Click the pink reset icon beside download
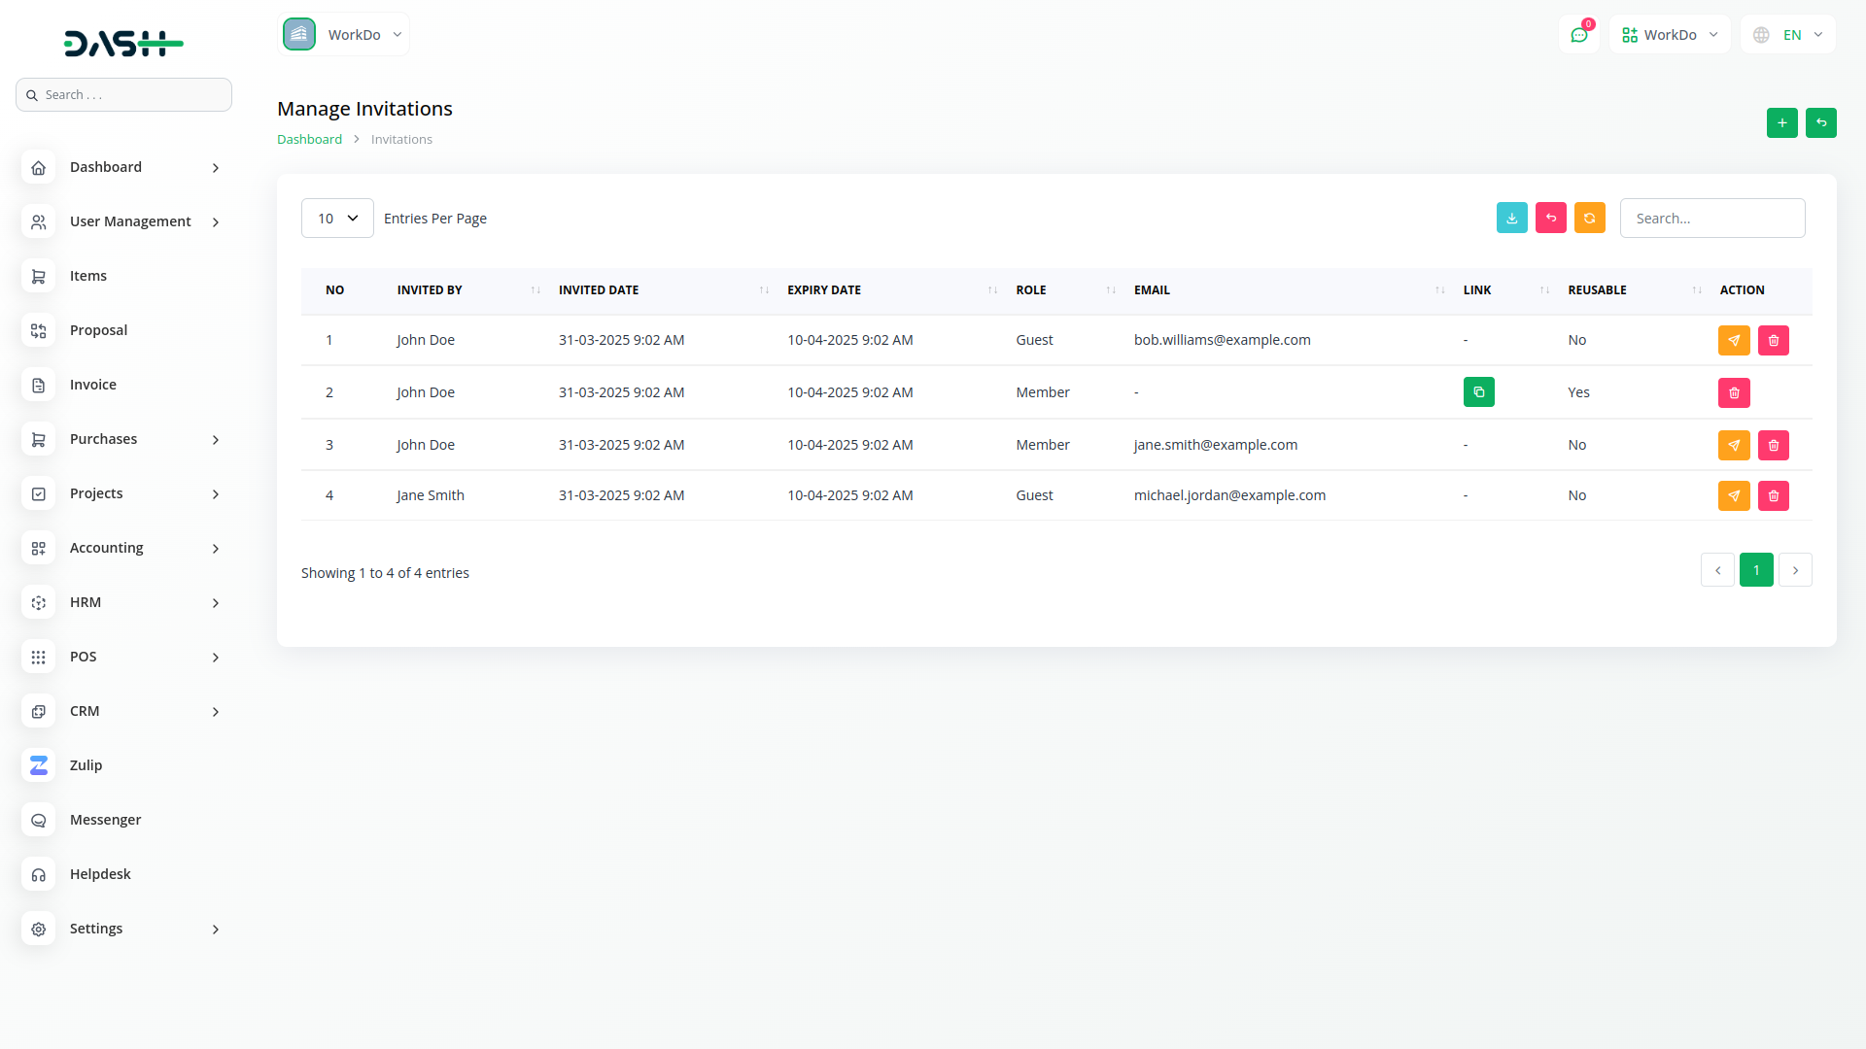The height and width of the screenshot is (1049, 1866). pos(1550,219)
